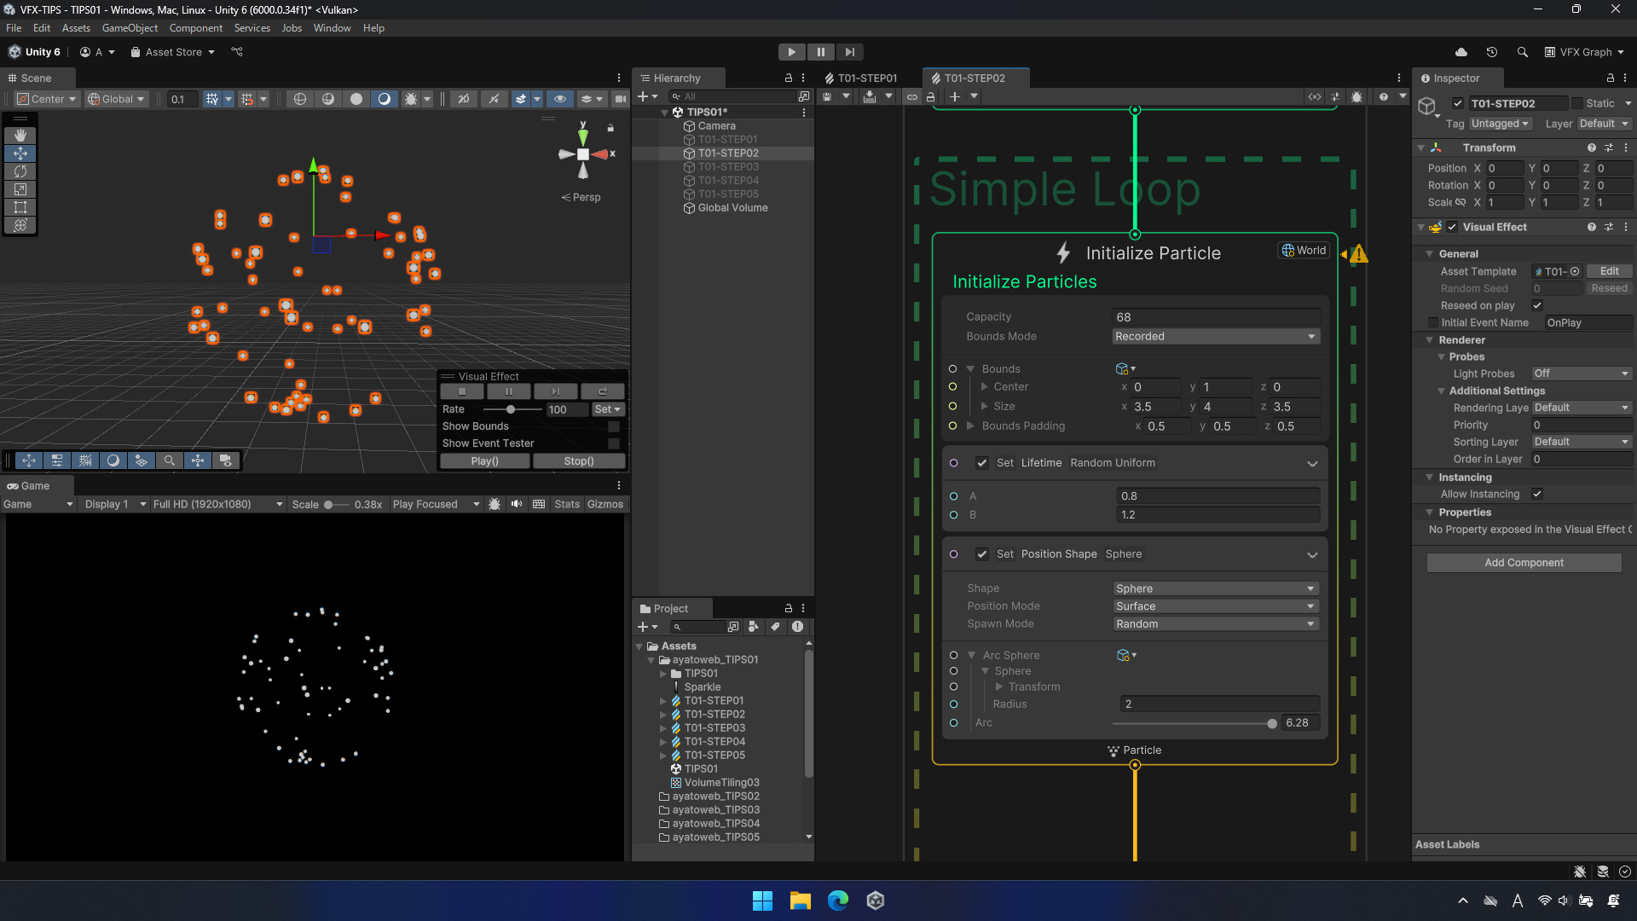This screenshot has width=1637, height=921.
Task: Click the Step forward button
Action: [849, 52]
